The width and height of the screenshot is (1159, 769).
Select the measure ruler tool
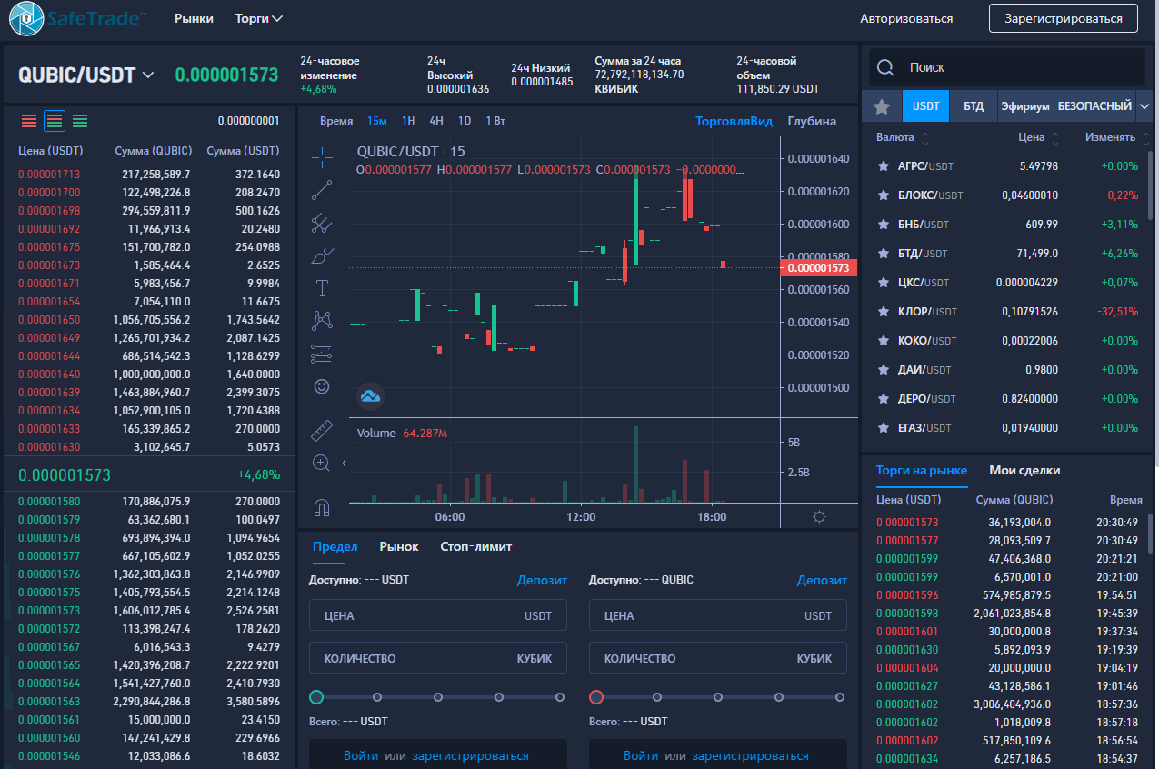[321, 429]
